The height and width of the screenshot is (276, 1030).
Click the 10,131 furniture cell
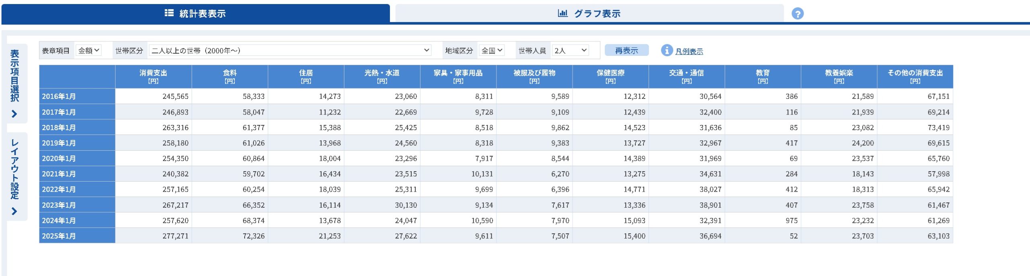[x=458, y=174]
